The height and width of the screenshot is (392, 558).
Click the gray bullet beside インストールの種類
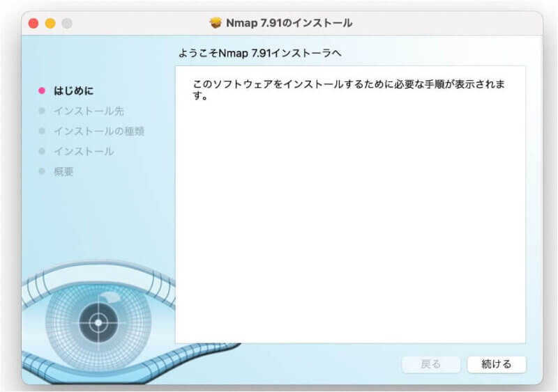pos(42,131)
